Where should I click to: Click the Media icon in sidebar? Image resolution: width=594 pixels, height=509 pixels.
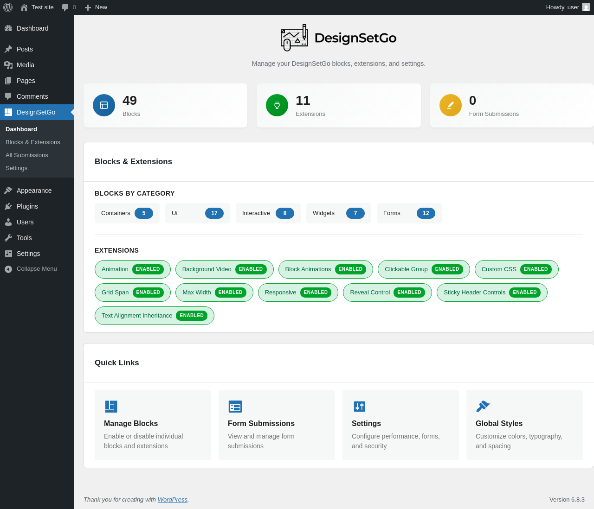pos(8,65)
